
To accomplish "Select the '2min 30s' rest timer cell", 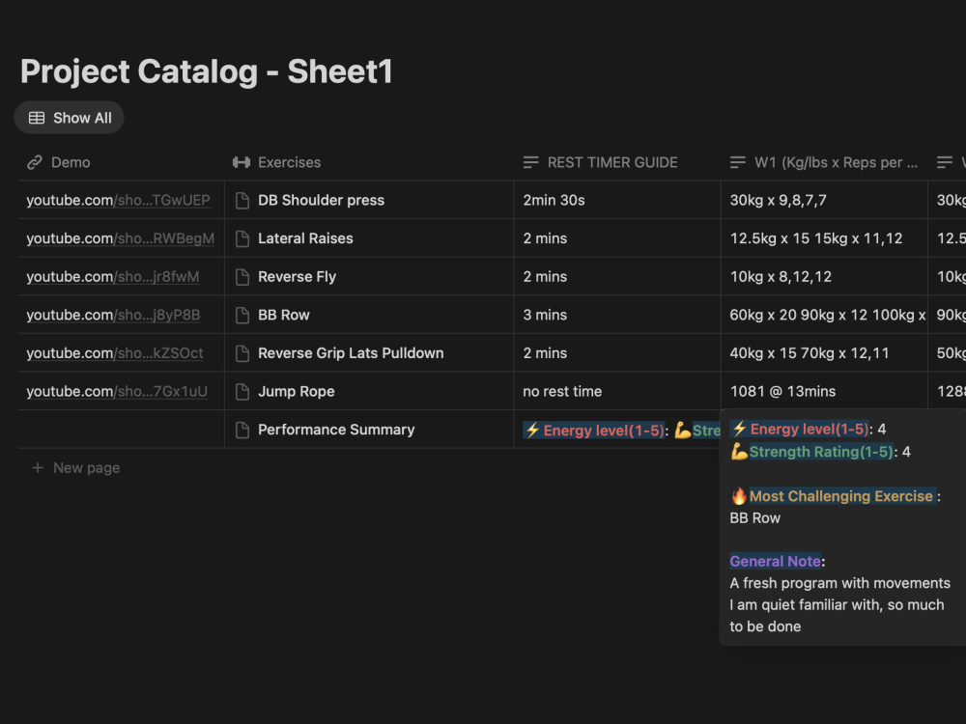I will (x=617, y=200).
